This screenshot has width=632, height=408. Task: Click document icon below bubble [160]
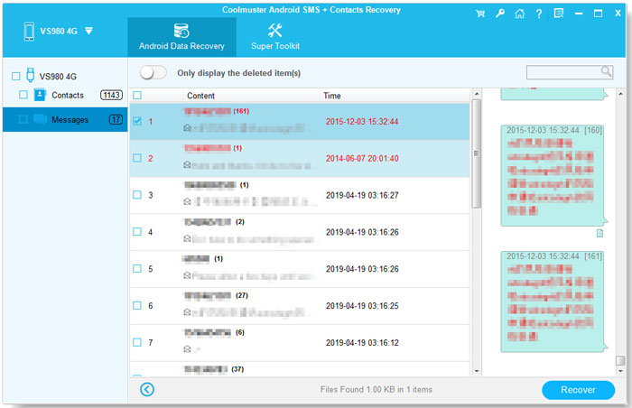click(x=599, y=234)
